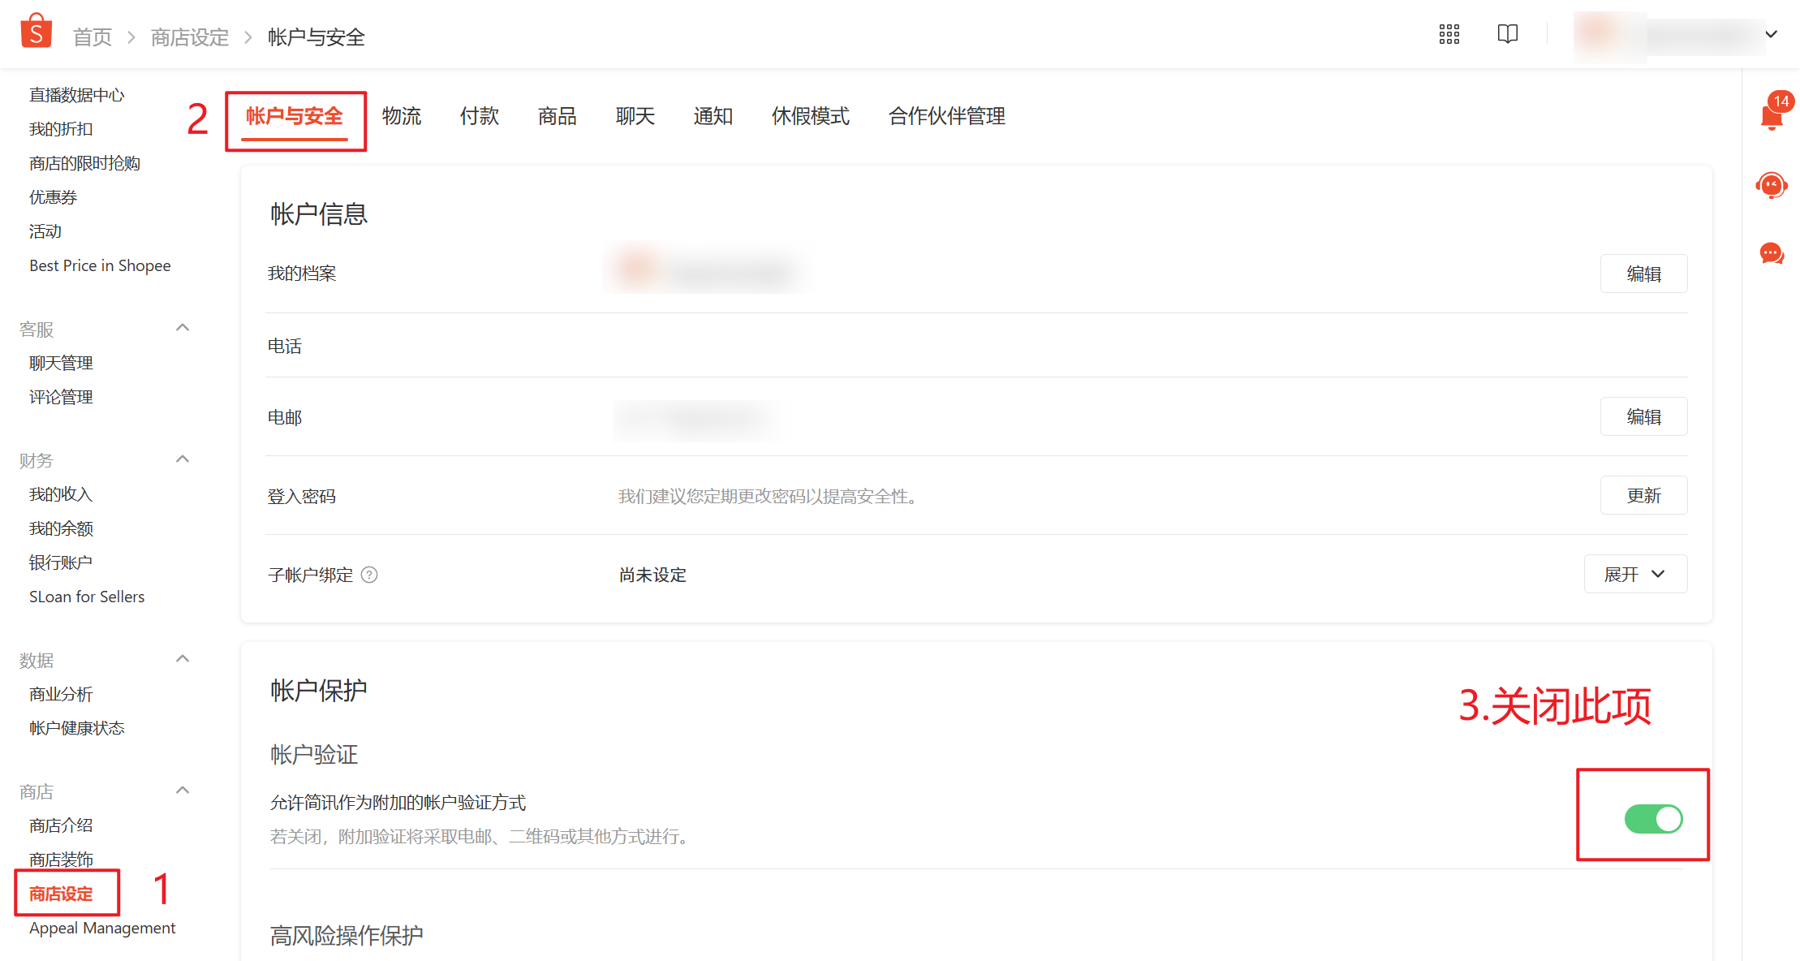This screenshot has width=1800, height=961.
Task: Collapse the 数据 sidebar section
Action: 183,659
